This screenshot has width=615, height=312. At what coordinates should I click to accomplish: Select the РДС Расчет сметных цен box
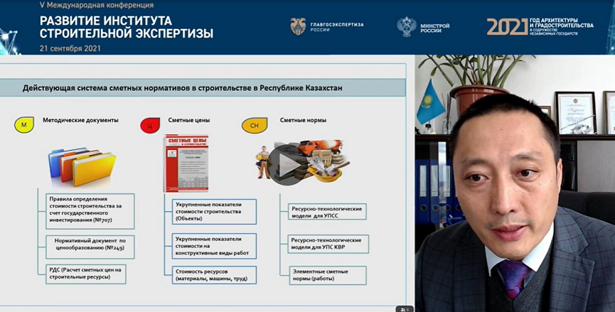85,274
